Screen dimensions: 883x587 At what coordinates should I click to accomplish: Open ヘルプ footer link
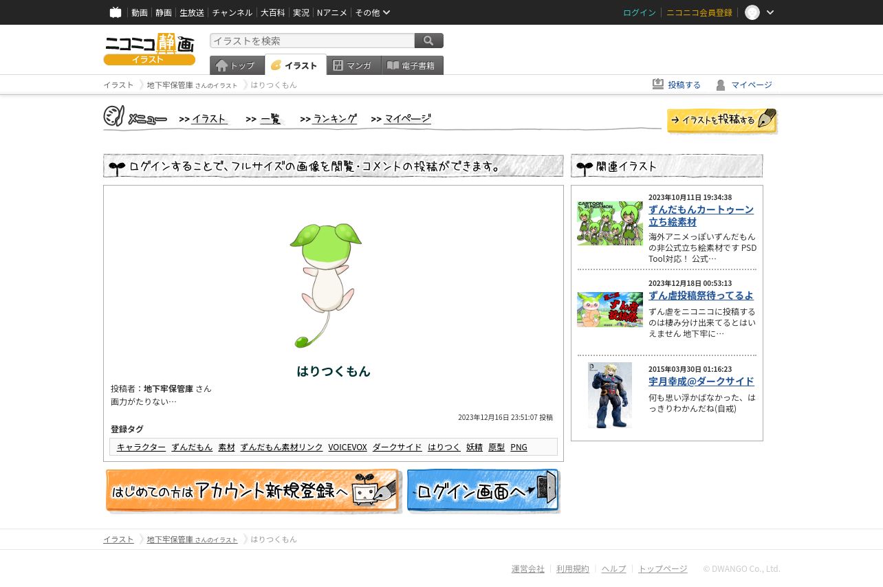614,569
